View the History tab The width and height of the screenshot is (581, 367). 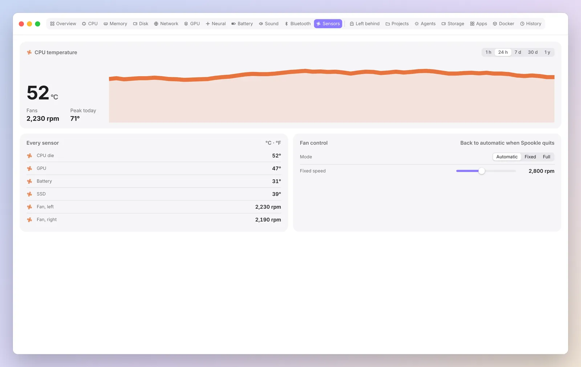click(531, 24)
